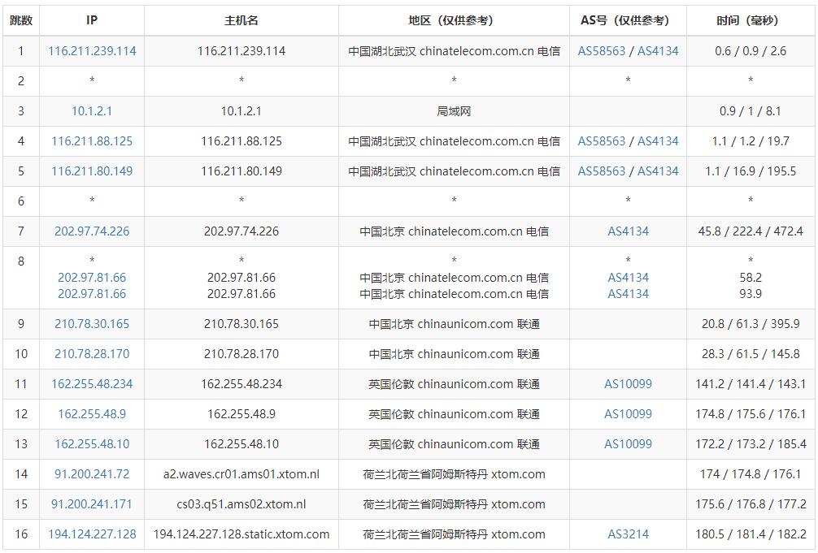818x553 pixels.
Task: Open AS10099 link in hop 11 row
Action: coord(628,384)
